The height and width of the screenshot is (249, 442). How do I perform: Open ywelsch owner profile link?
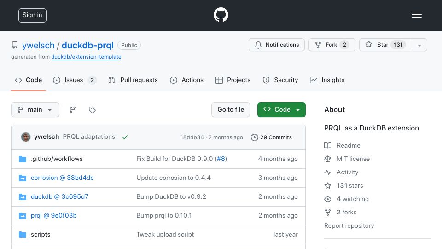[x=38, y=45]
